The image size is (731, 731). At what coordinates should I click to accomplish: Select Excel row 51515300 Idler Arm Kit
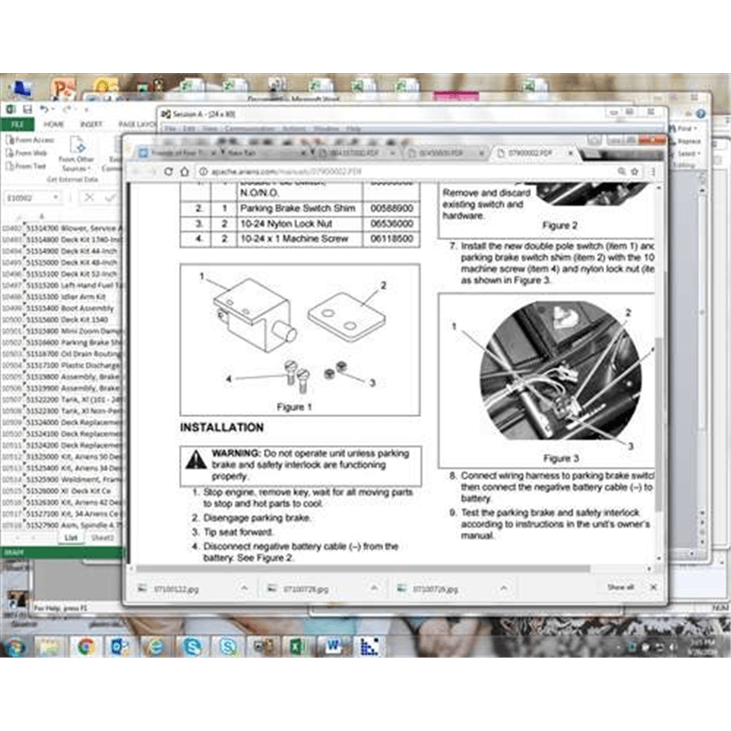coord(66,296)
